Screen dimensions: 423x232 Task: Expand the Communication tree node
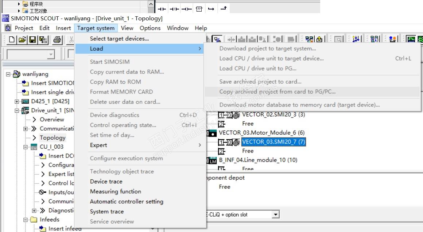(26, 129)
